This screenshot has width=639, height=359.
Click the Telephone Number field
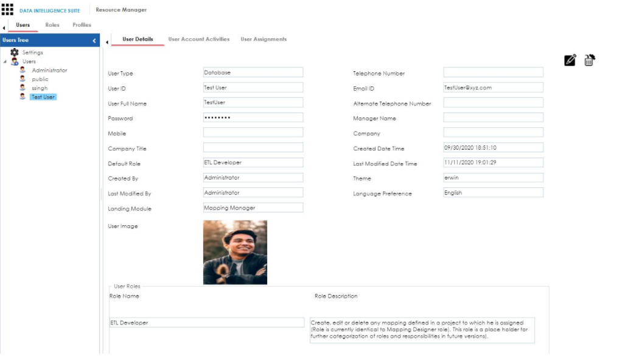(493, 72)
